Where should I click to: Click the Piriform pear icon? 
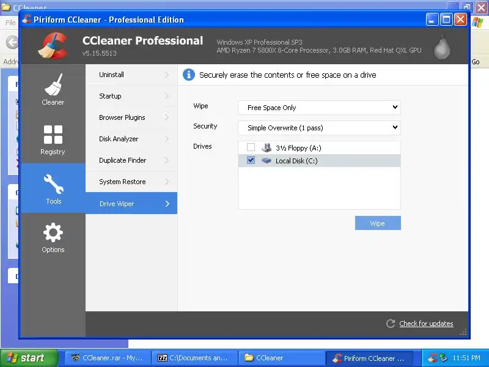pos(442,47)
